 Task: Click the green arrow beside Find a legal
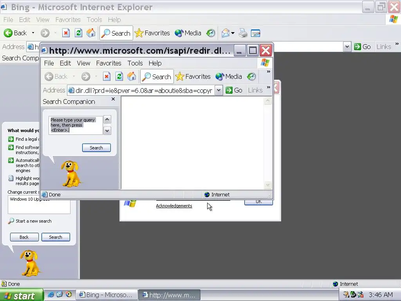pos(11,139)
